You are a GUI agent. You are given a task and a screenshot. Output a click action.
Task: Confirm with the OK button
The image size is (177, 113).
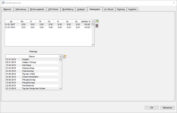pyautogui.click(x=152, y=108)
